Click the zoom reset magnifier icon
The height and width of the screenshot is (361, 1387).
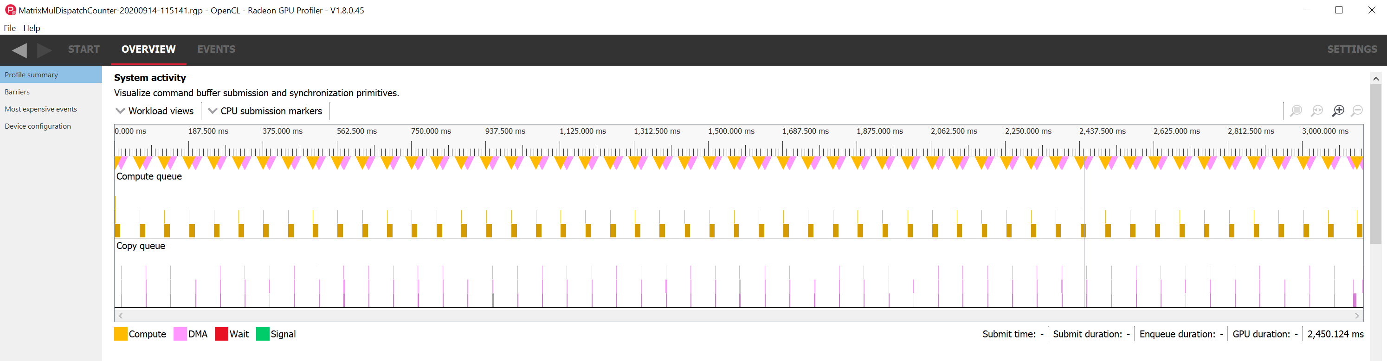point(1316,111)
